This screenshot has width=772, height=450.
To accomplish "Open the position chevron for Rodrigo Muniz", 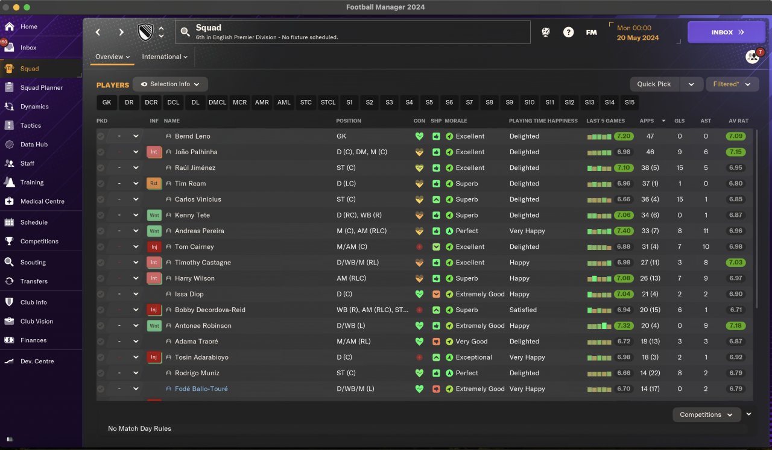I will [136, 373].
